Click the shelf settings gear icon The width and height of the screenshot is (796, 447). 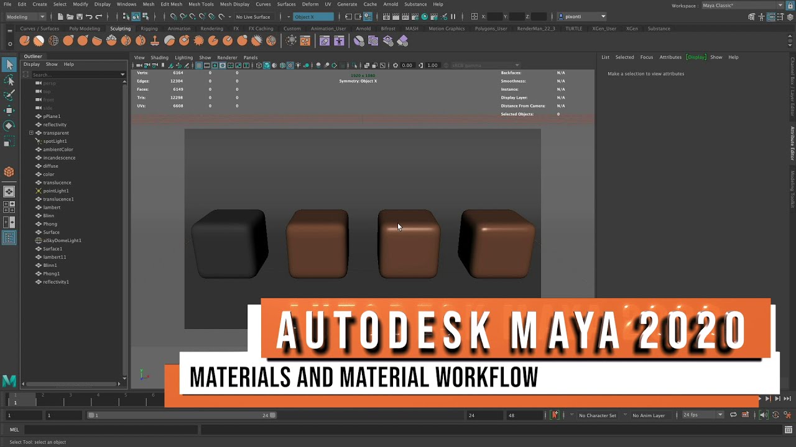point(9,43)
